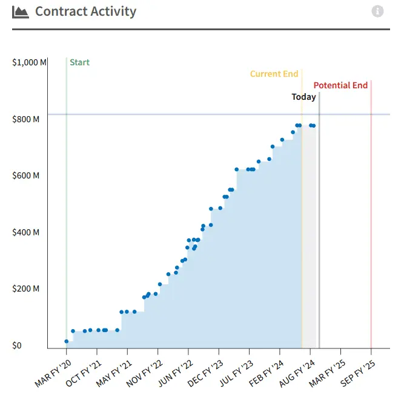
Task: Click the Contract Activity heading
Action: click(x=85, y=11)
